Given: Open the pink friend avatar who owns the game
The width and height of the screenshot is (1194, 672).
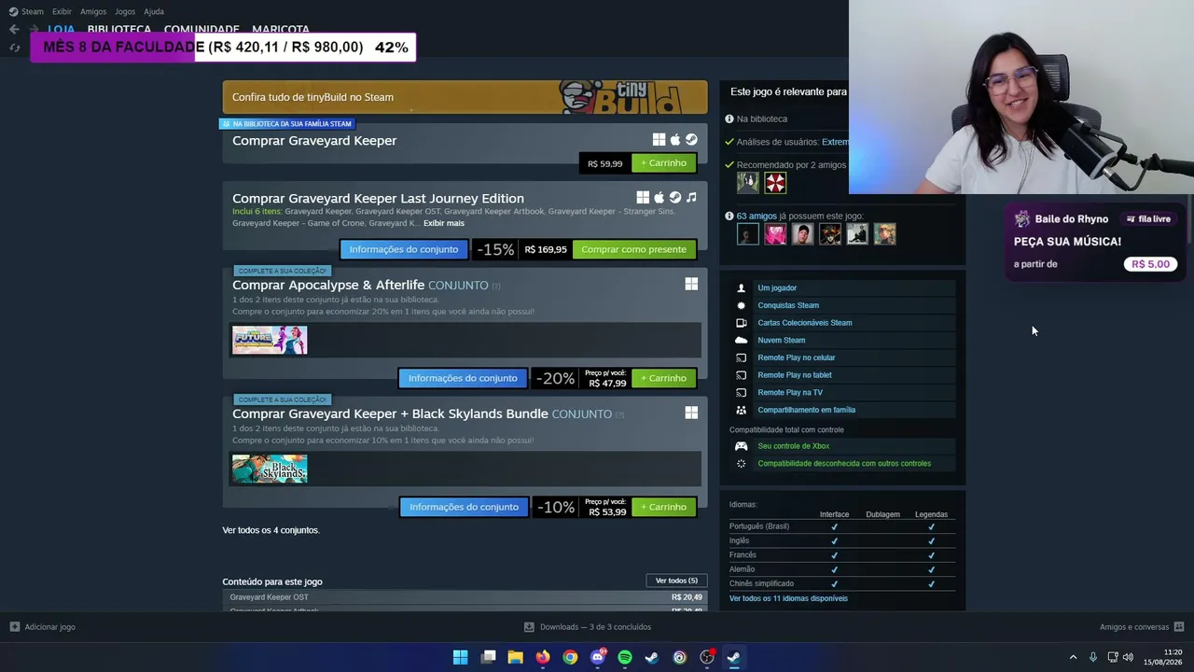Looking at the screenshot, I should point(775,234).
